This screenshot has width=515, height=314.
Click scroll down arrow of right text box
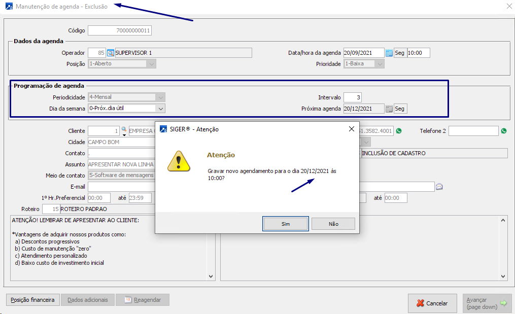503,276
